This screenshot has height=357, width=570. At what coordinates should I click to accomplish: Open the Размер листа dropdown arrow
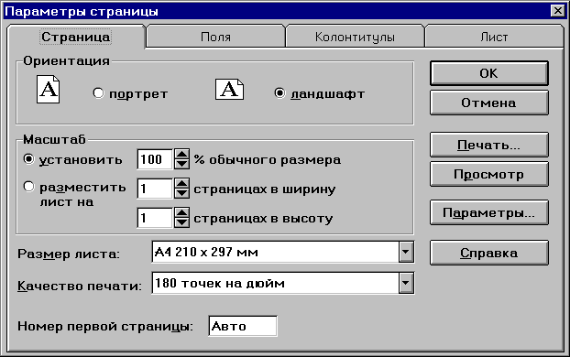coord(406,252)
